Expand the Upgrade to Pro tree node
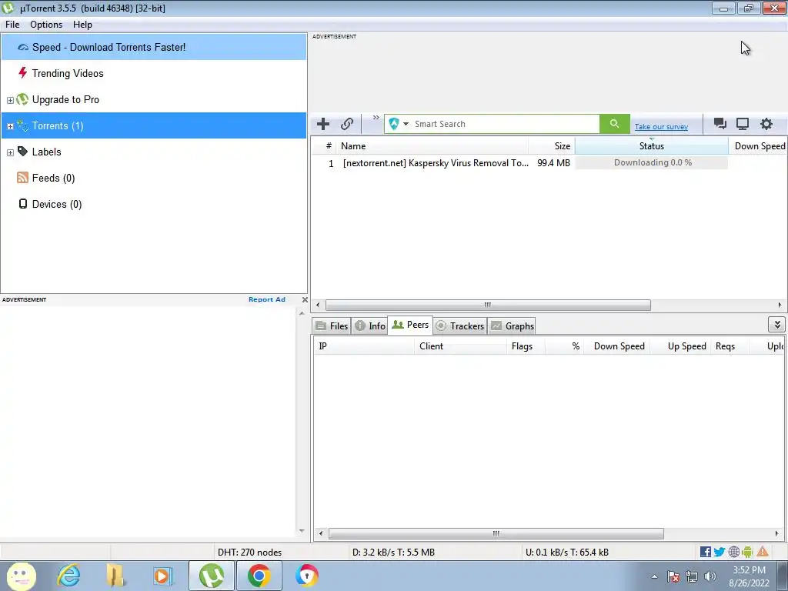The height and width of the screenshot is (591, 788). [10, 100]
